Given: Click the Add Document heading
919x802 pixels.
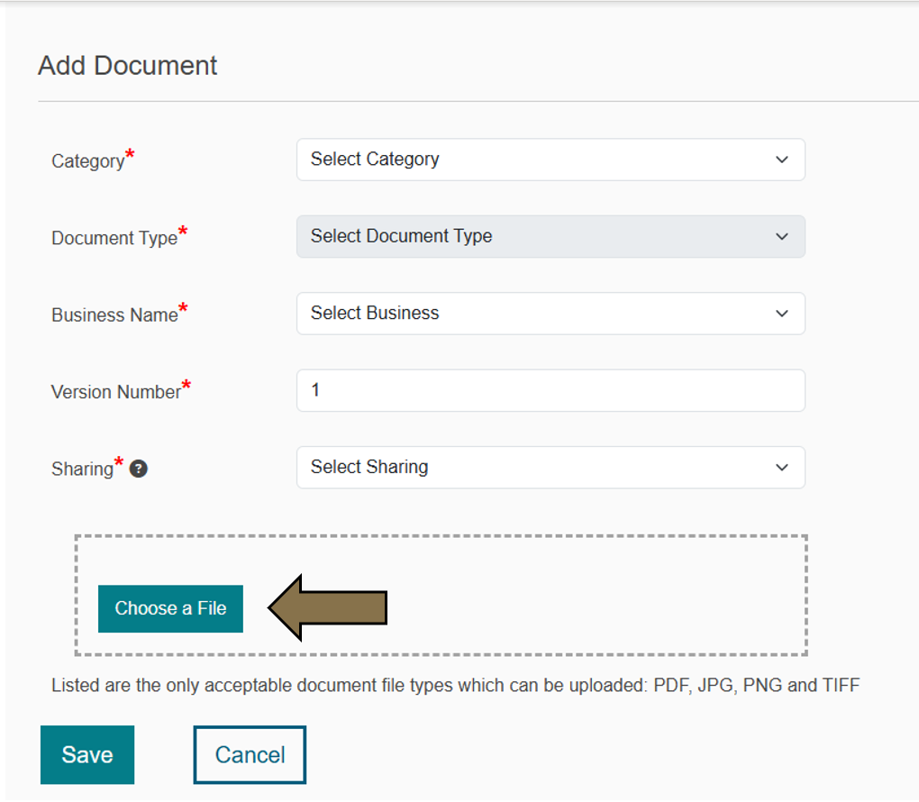Looking at the screenshot, I should [x=126, y=65].
